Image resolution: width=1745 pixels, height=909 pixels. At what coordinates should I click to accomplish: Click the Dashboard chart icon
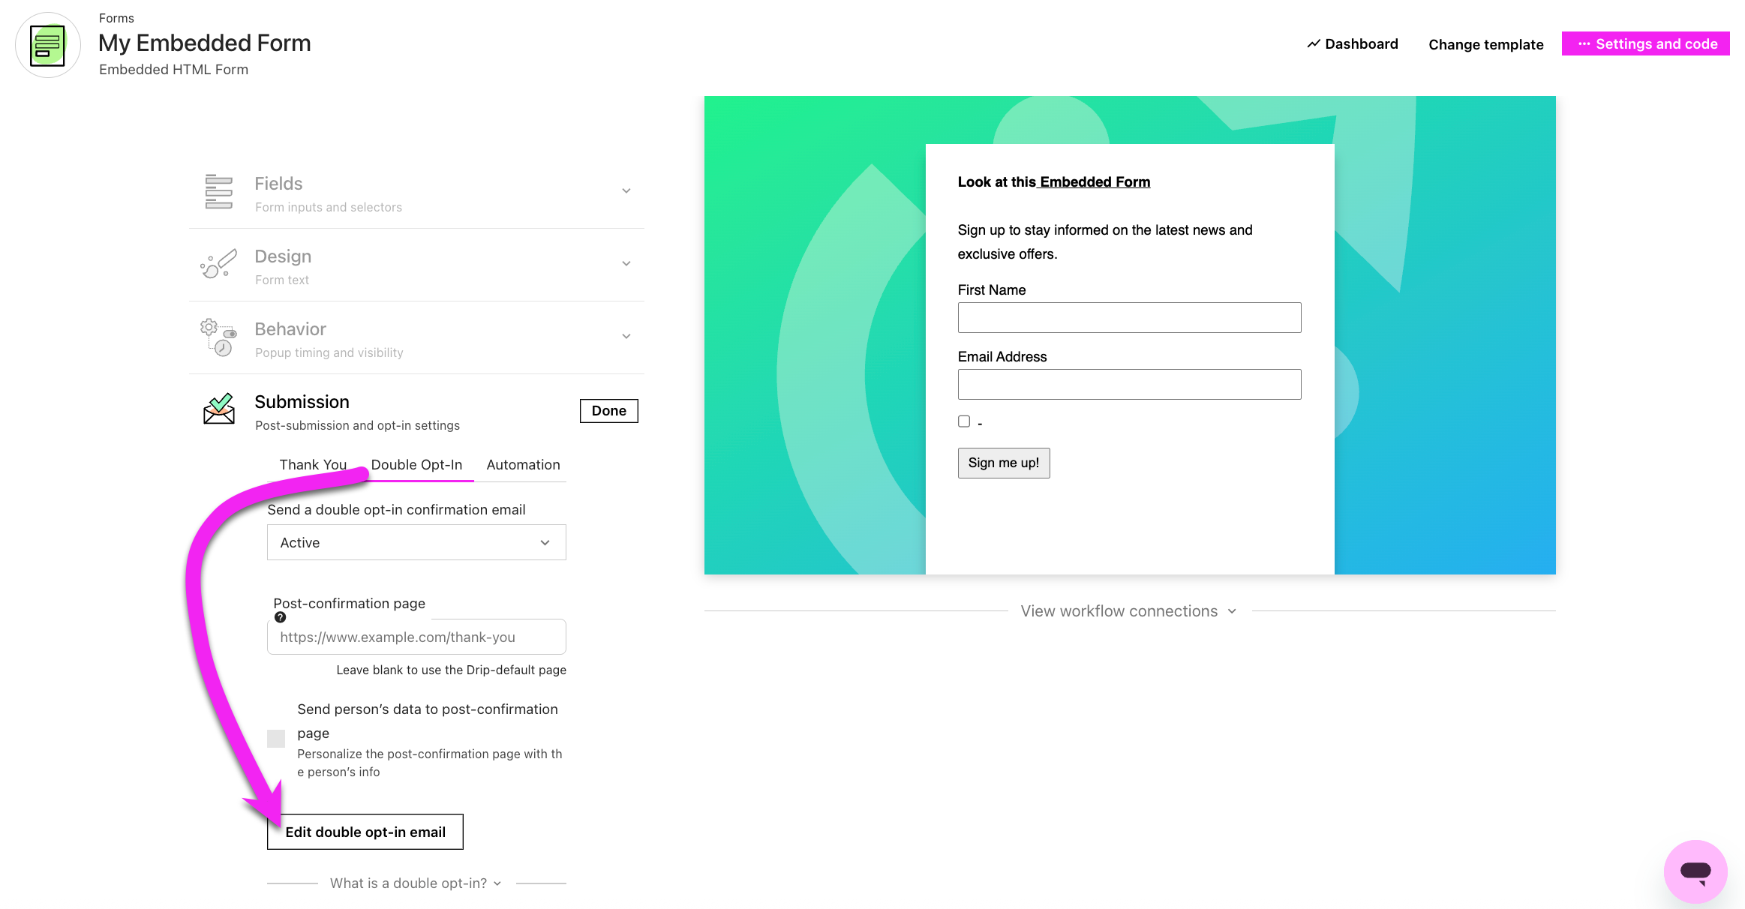(x=1313, y=43)
